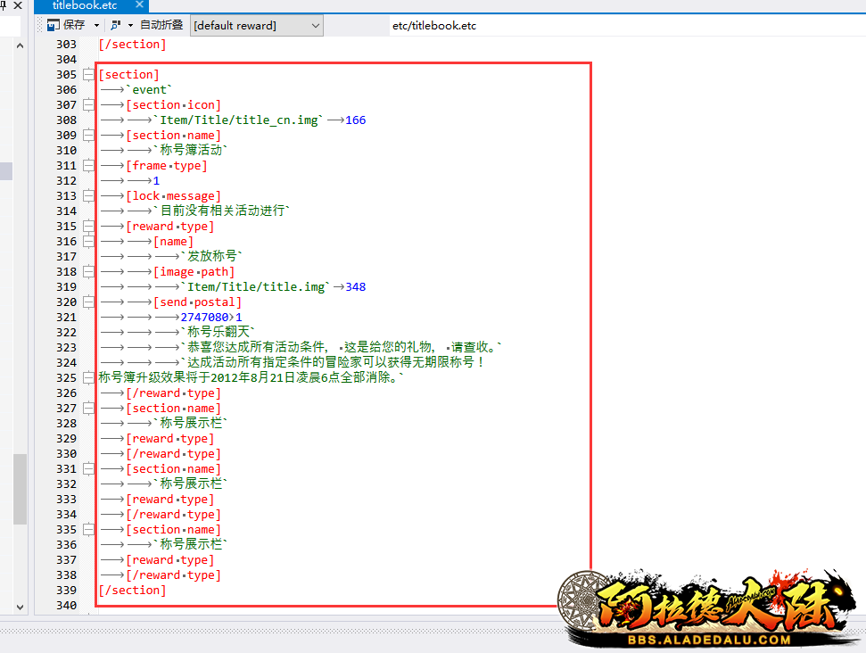
Task: Open the dropdown arrow next to 保存
Action: click(96, 26)
